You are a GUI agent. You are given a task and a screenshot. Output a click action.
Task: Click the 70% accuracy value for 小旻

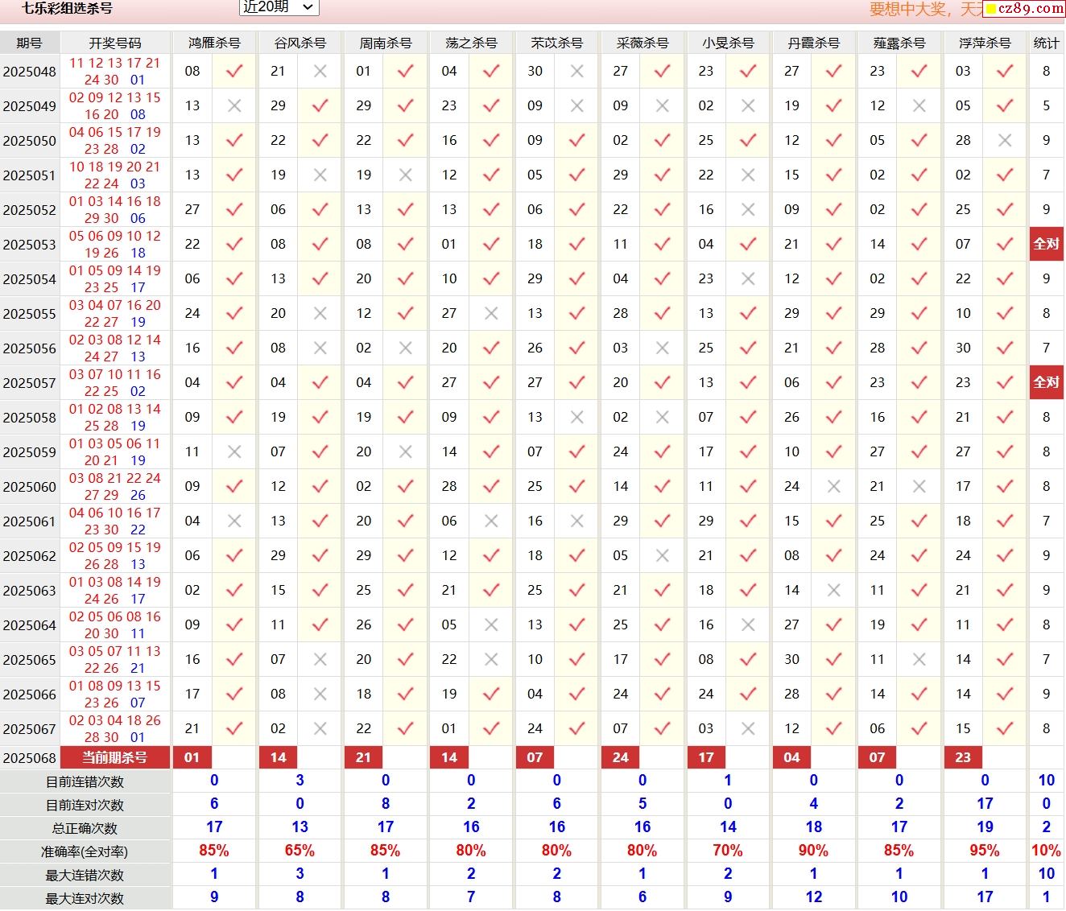728,851
